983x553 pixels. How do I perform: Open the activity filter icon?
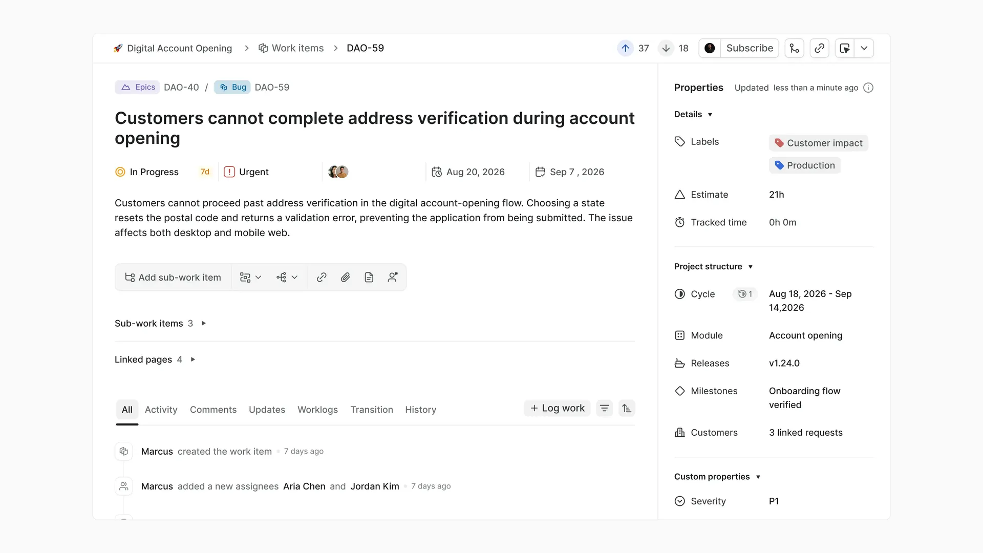tap(604, 408)
